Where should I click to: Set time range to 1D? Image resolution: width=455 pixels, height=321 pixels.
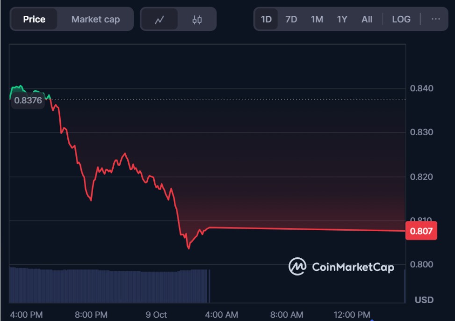point(266,19)
